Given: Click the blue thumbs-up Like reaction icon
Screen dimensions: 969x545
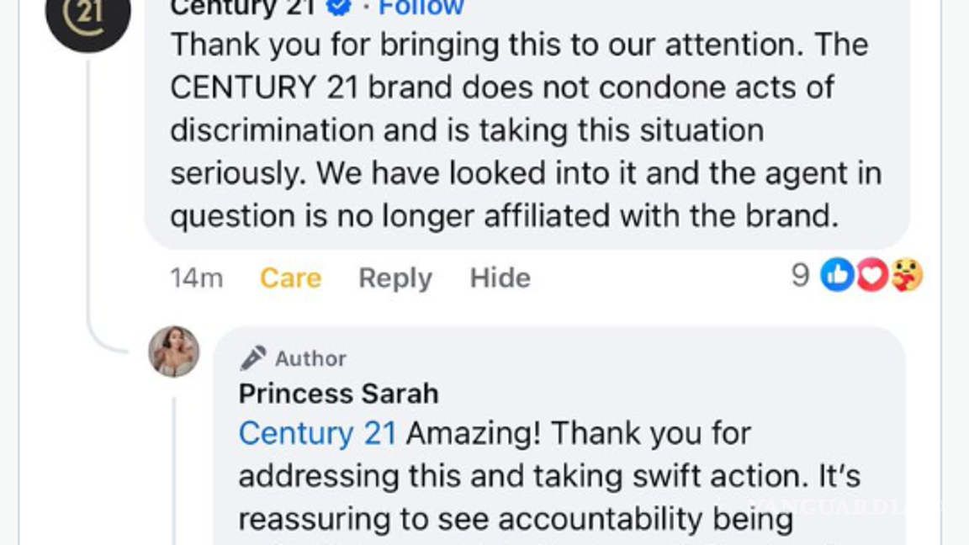Looking at the screenshot, I should [x=836, y=276].
